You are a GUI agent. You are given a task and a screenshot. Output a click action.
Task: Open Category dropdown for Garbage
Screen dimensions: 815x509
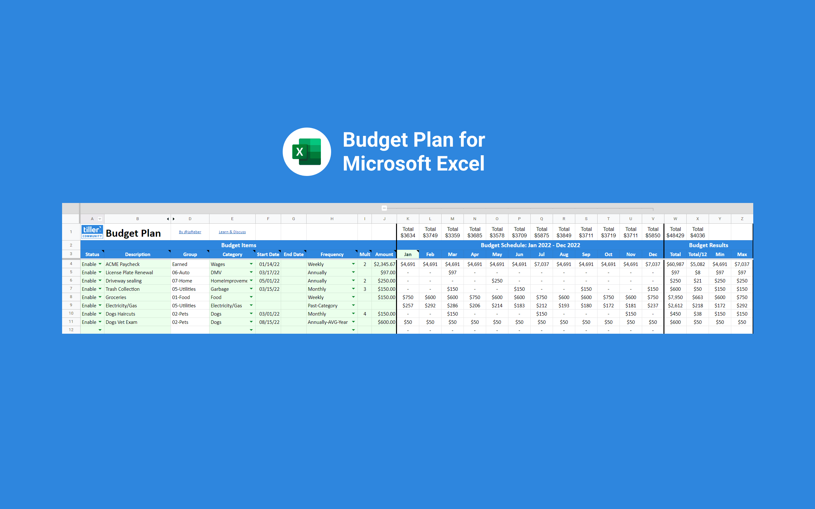[251, 289]
